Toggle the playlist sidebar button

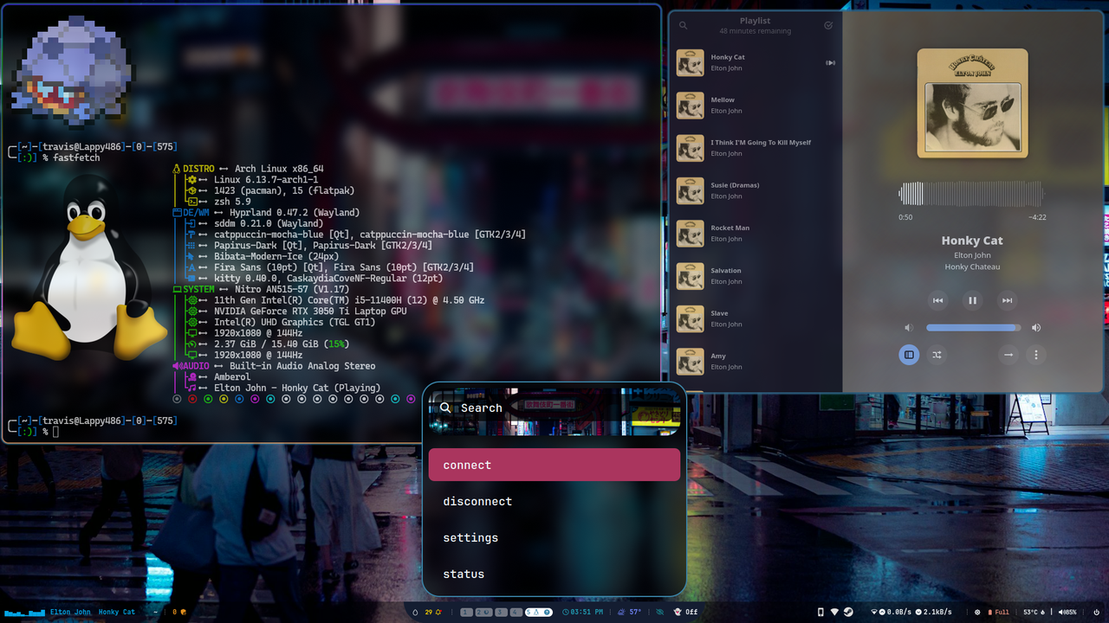point(909,355)
